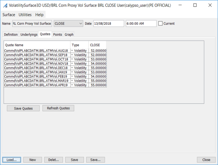Expand Type dropdown for OCT18 quote
The height and width of the screenshot is (165, 218).
[x=72, y=59]
